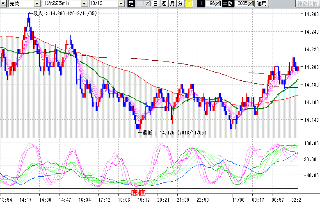Click the 最低 14,125 low marker

click(172, 132)
